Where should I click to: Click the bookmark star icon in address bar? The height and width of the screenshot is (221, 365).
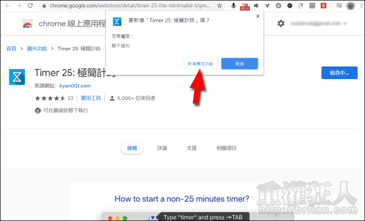(x=220, y=6)
